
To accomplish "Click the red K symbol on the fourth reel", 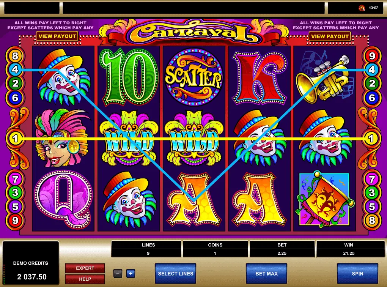I will (260, 78).
